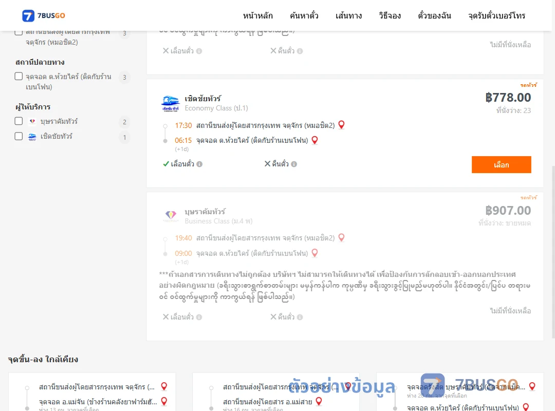The height and width of the screenshot is (411, 555).
Task: Open จุดรับตั๋วเบอร์โทร menu item
Action: coord(496,15)
